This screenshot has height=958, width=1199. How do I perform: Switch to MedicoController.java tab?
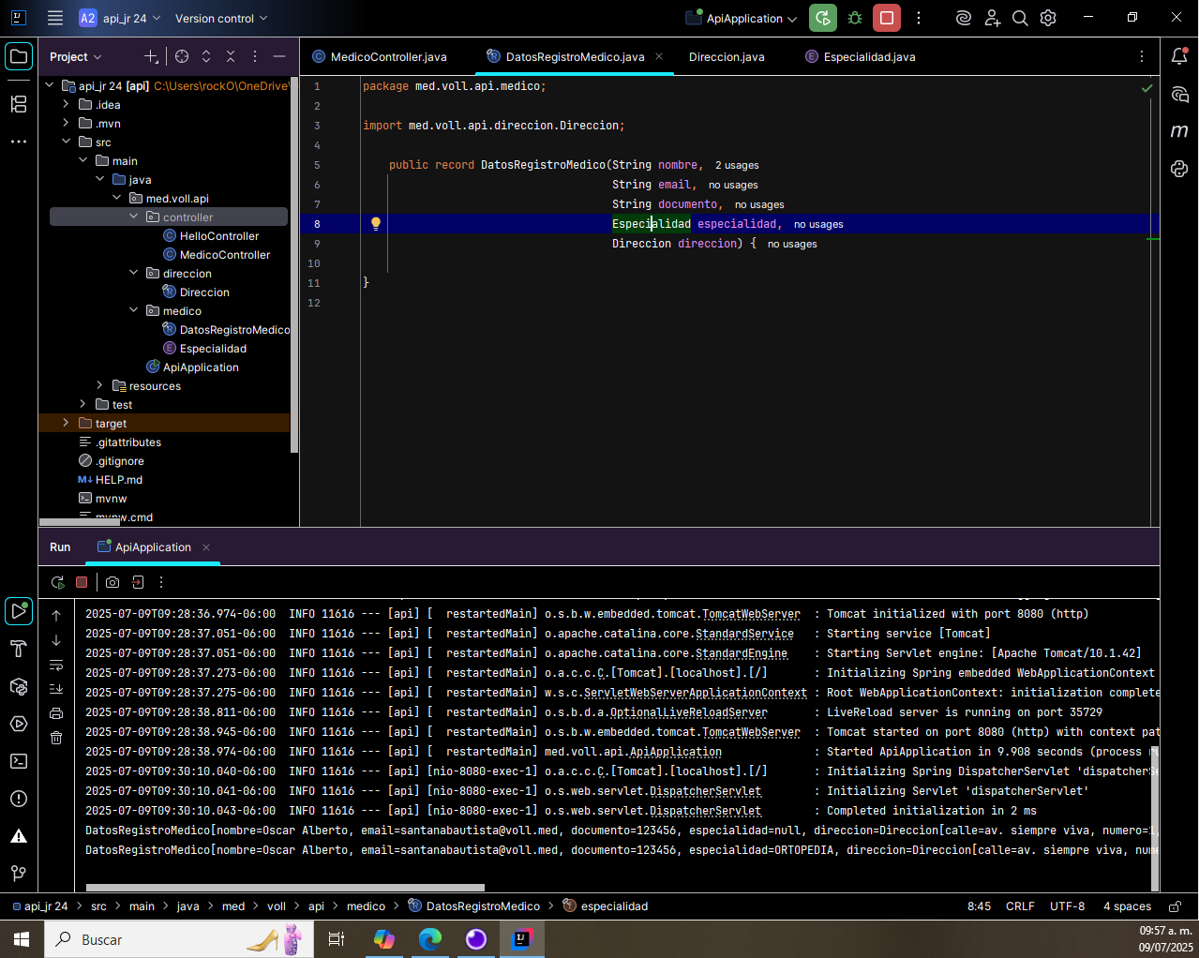point(380,56)
